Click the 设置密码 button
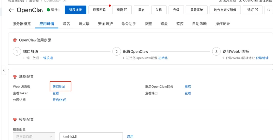 (99, 10)
